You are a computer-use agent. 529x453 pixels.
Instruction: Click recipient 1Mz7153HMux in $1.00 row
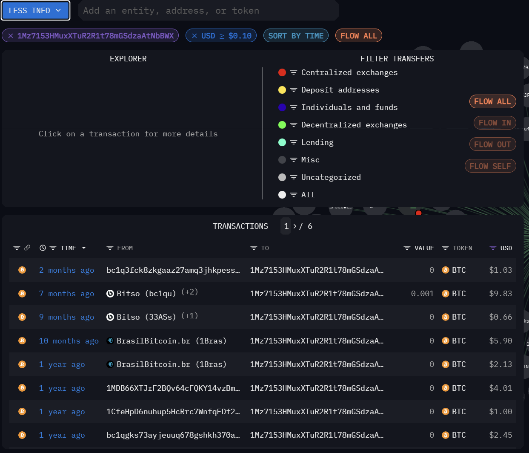pyautogui.click(x=317, y=412)
